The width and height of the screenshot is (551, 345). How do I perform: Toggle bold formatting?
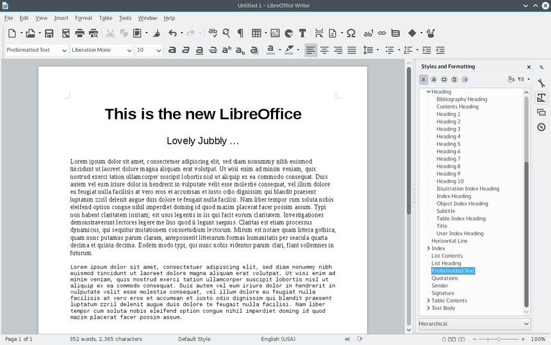click(x=172, y=50)
